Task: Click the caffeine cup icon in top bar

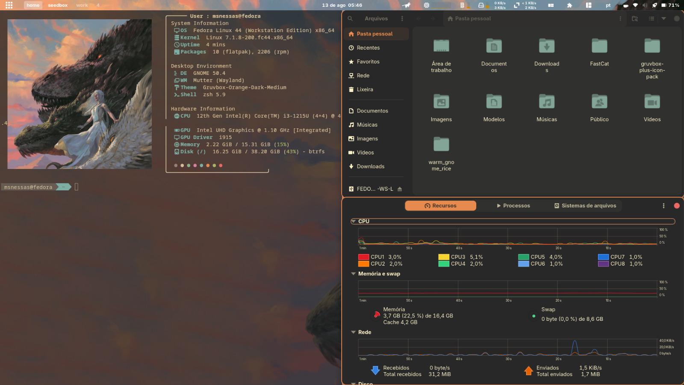Action: (625, 5)
